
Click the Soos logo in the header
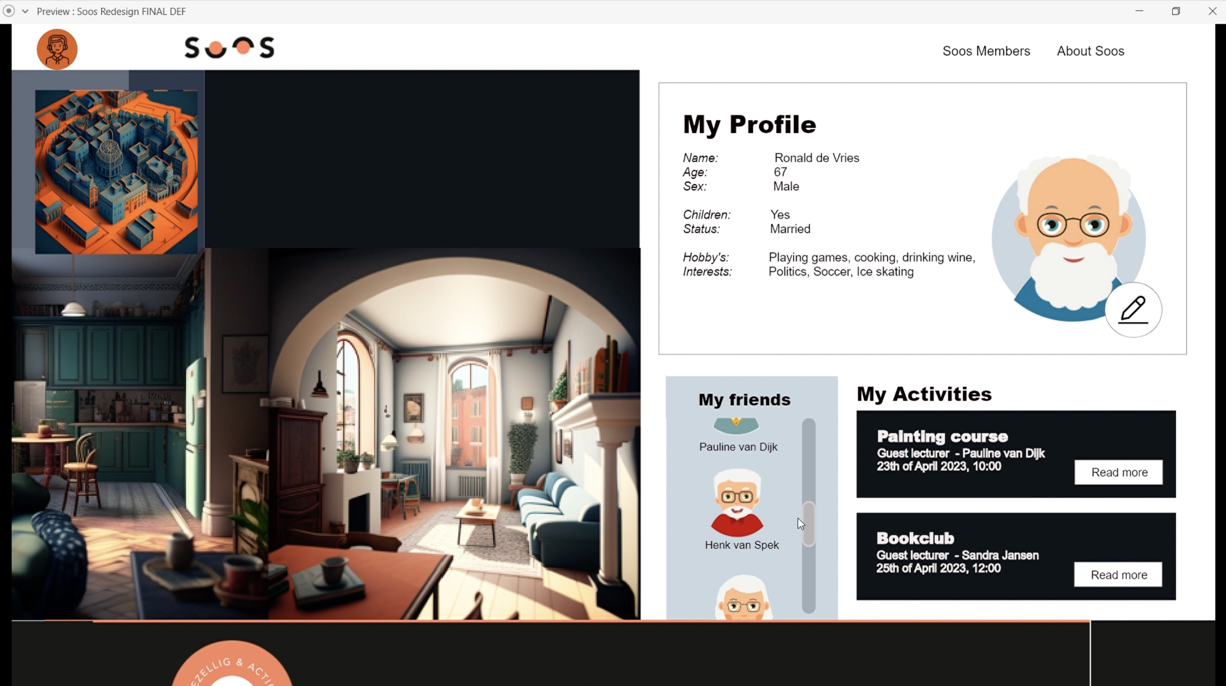(230, 48)
